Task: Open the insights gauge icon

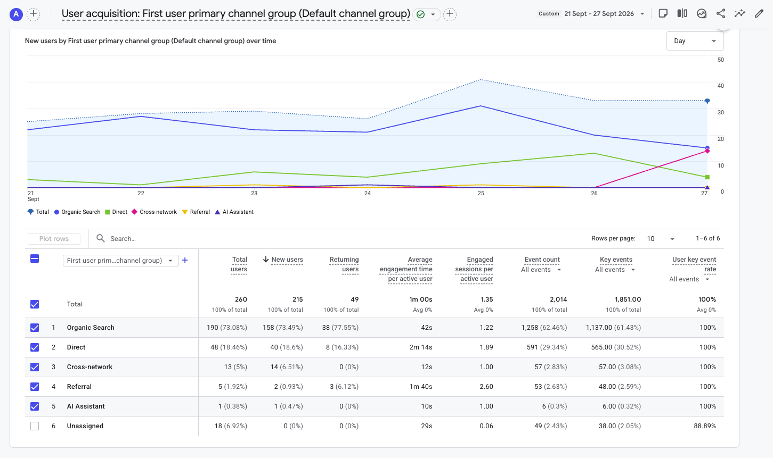Action: pos(702,14)
